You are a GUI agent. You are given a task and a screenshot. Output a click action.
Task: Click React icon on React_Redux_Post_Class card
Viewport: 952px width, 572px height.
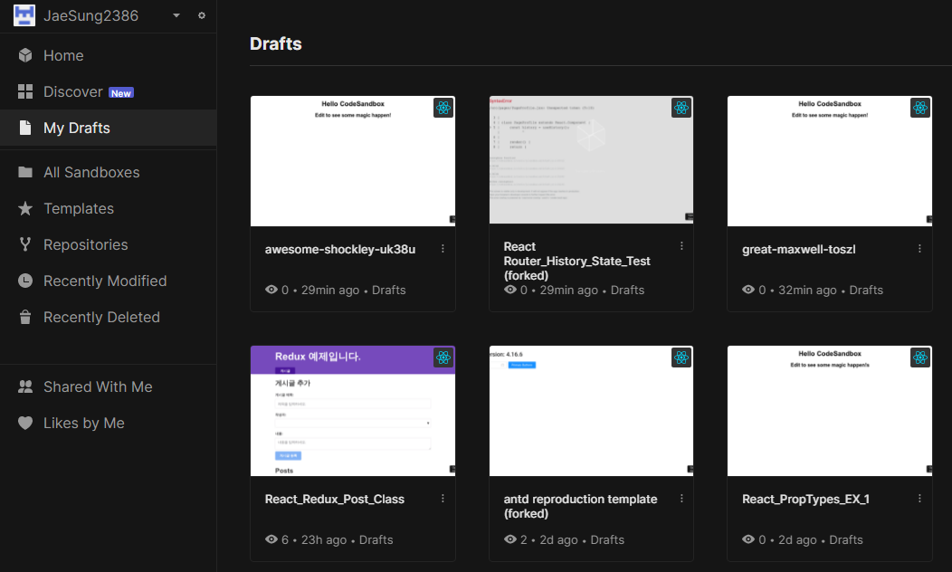[x=443, y=357]
